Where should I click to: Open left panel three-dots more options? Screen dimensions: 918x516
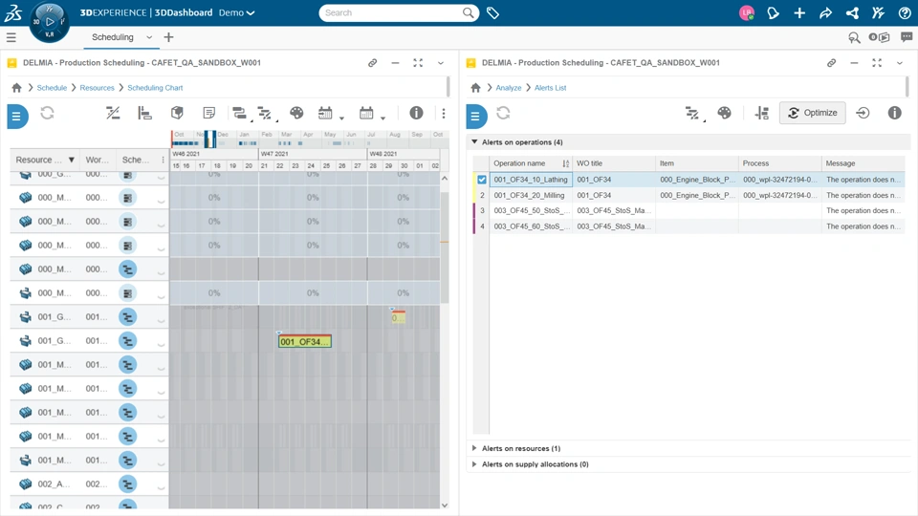tap(443, 113)
